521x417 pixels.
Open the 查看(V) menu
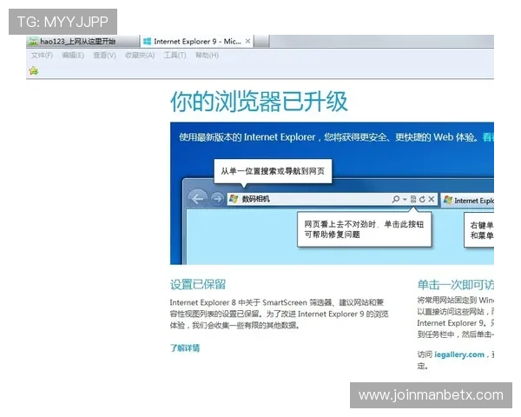point(105,56)
